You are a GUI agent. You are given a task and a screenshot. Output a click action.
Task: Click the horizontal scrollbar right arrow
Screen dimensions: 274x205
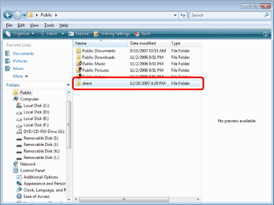tap(198, 200)
